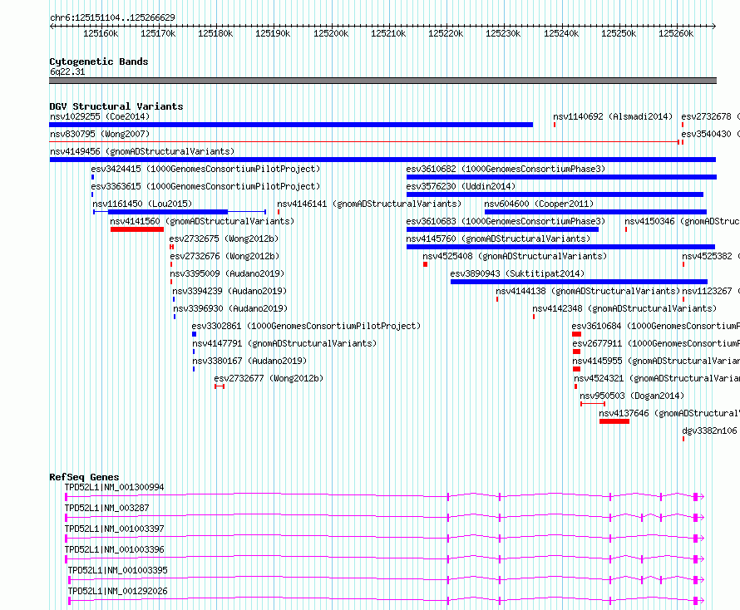This screenshot has height=610, width=740.
Task: Click the RefSeq Genes track heading
Action: [x=84, y=477]
